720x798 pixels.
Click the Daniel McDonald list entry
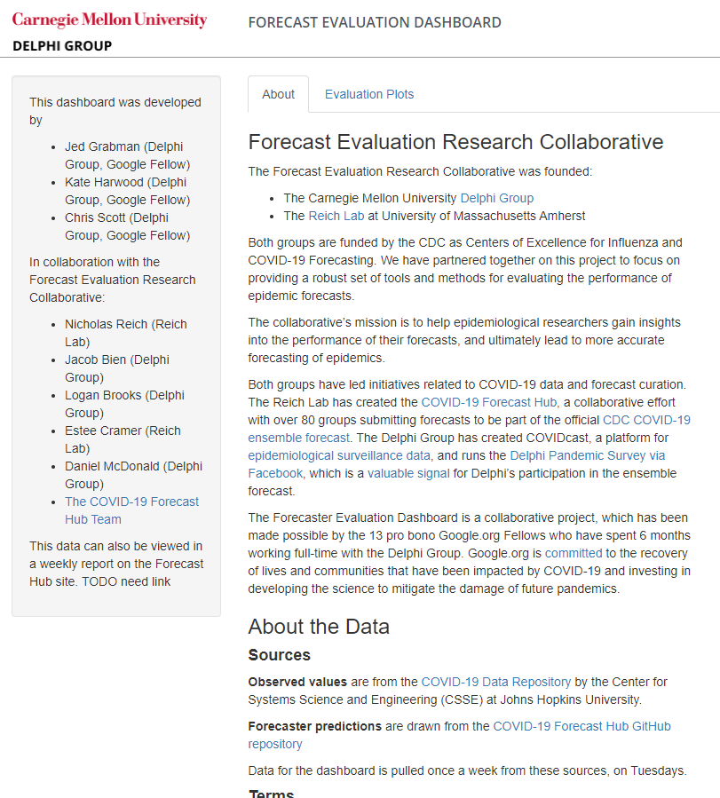[133, 475]
